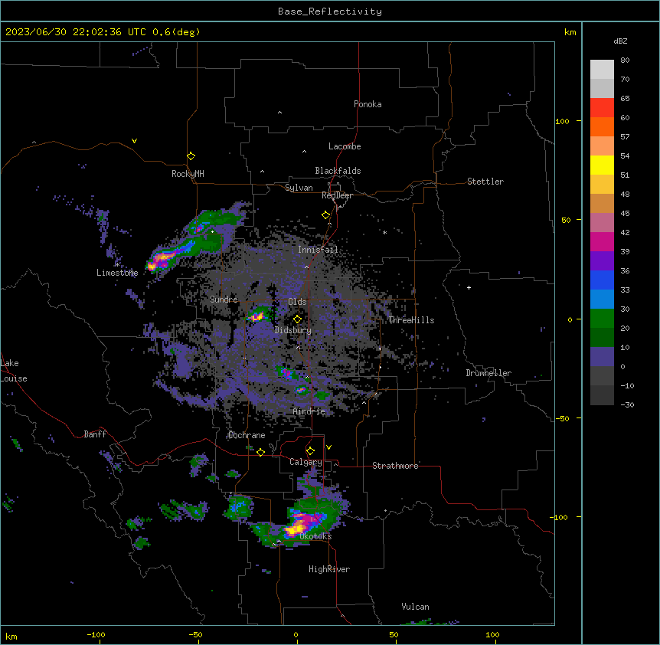This screenshot has height=645, width=660.
Task: Click the dBZ legend heading
Action: click(x=620, y=41)
